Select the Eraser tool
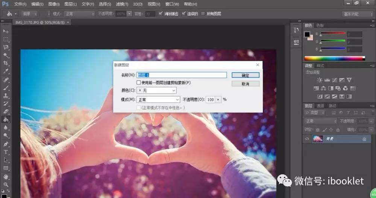This screenshot has width=376, height=198. click(6, 112)
